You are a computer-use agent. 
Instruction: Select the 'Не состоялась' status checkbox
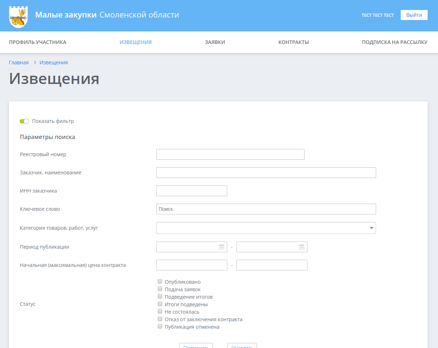[x=160, y=312]
